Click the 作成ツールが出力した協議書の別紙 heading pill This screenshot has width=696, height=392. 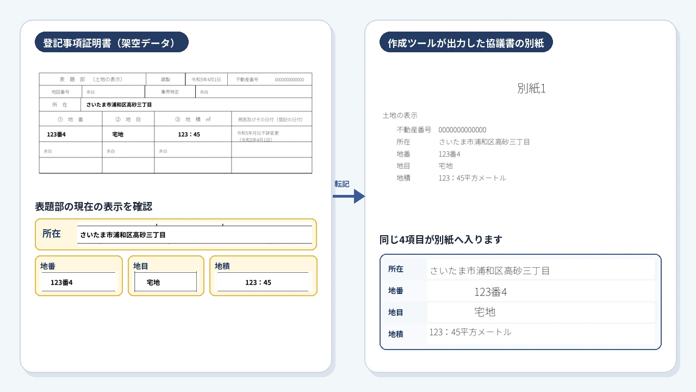coord(466,42)
